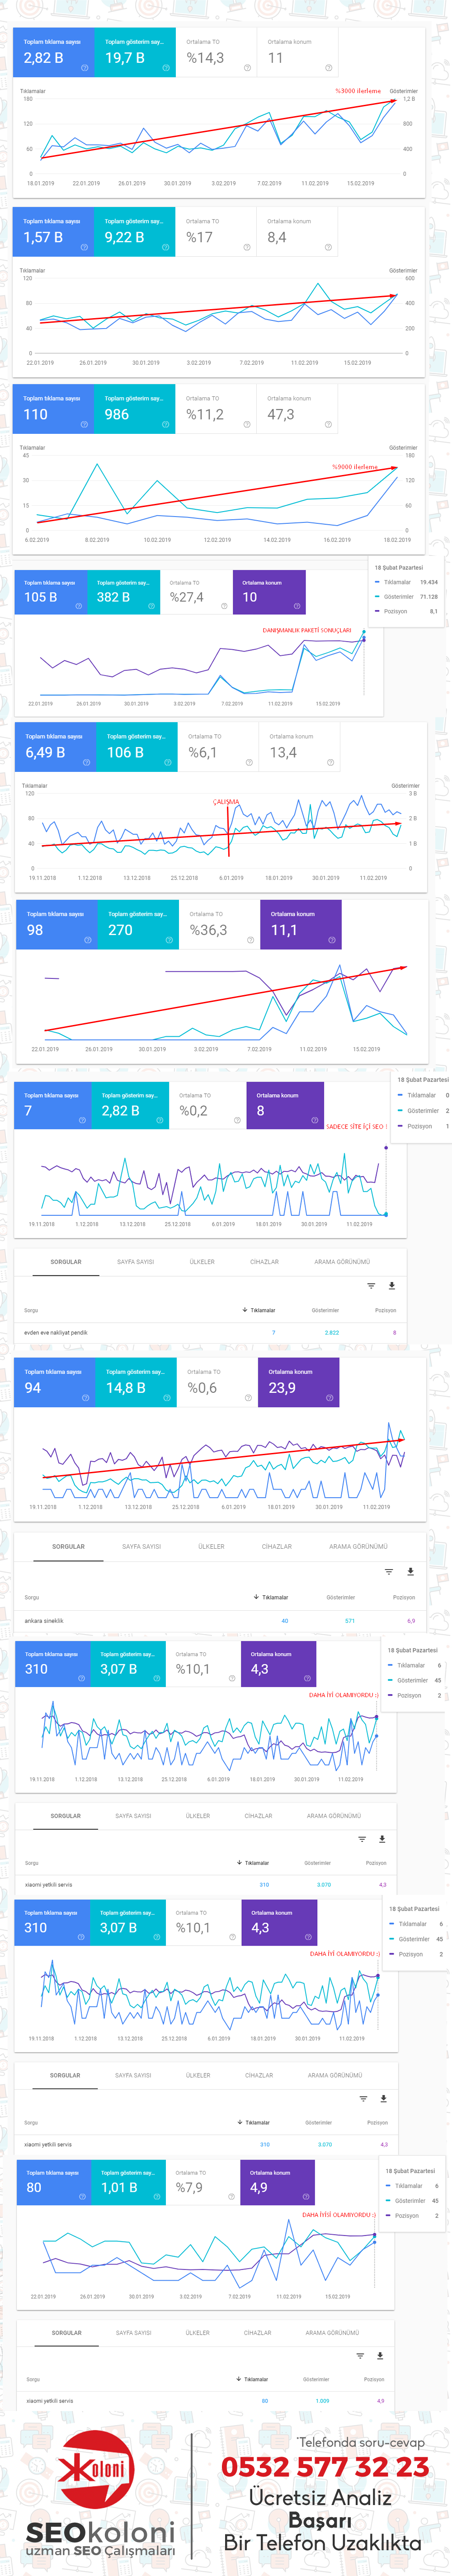This screenshot has width=452, height=2576.
Task: Click the filter icon in the ankara sineklik table
Action: coord(389,1572)
